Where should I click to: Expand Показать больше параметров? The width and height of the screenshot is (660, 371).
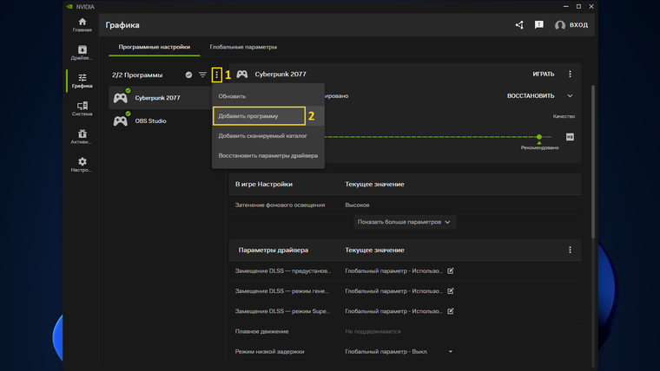coord(405,222)
